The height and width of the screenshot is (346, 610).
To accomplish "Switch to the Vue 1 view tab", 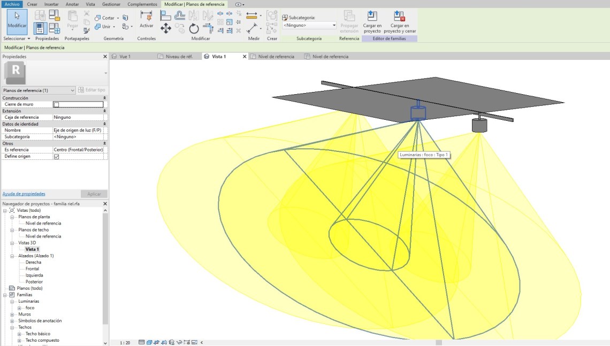I will coord(125,56).
